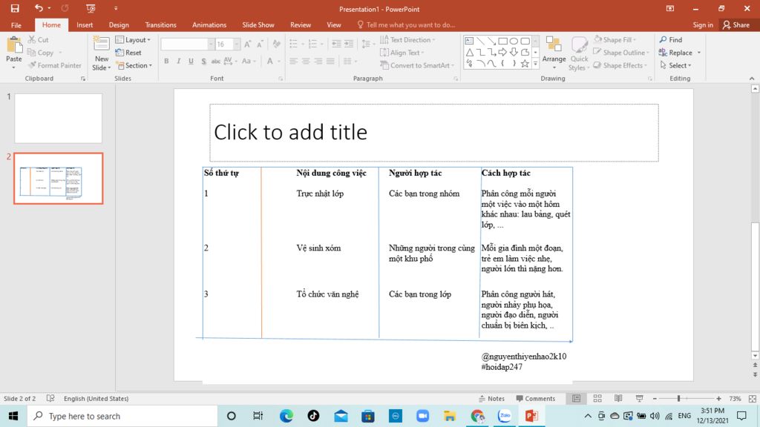Activate Format Painter
The image size is (760, 427).
[x=55, y=65]
